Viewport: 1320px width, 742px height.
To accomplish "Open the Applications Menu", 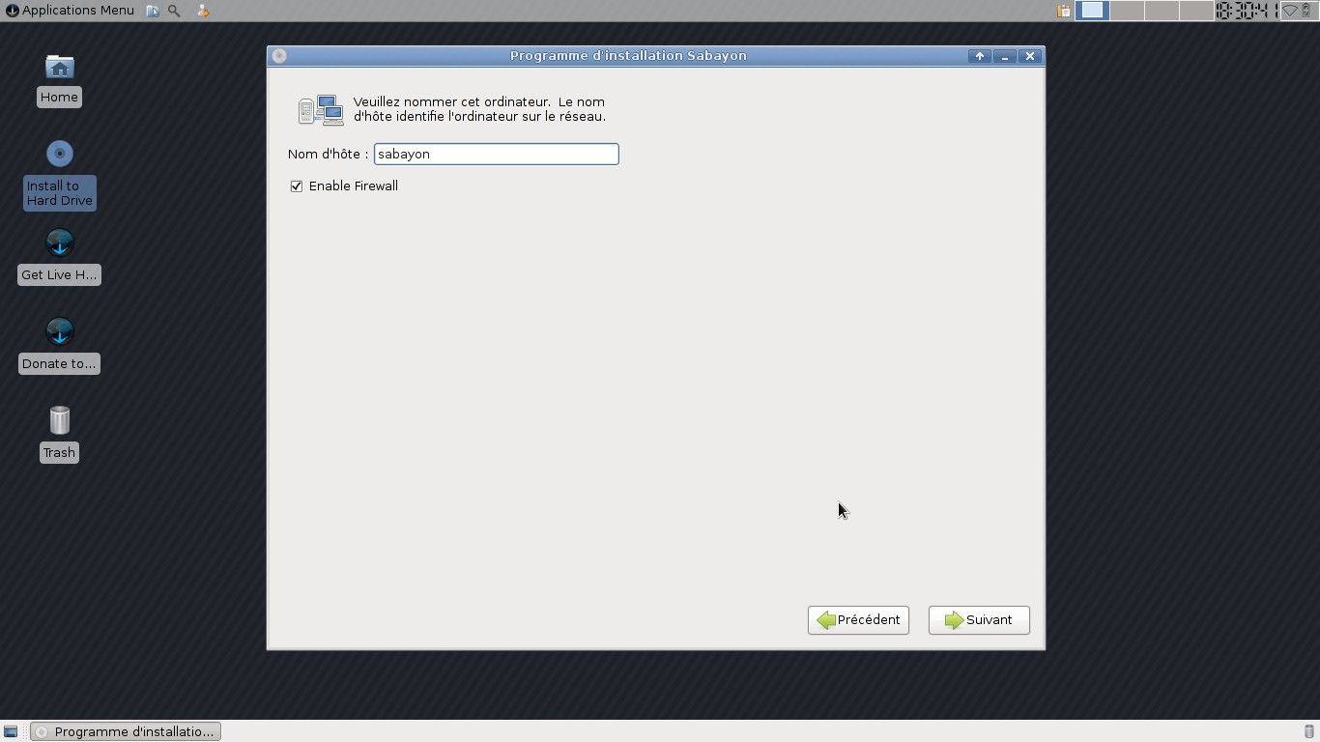I will coord(70,10).
